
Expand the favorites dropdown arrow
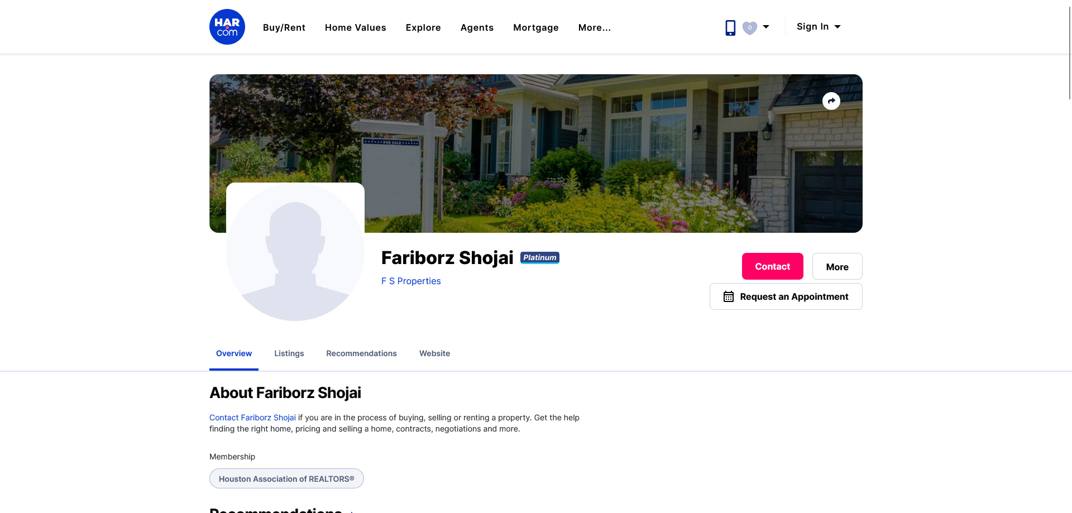(x=766, y=27)
